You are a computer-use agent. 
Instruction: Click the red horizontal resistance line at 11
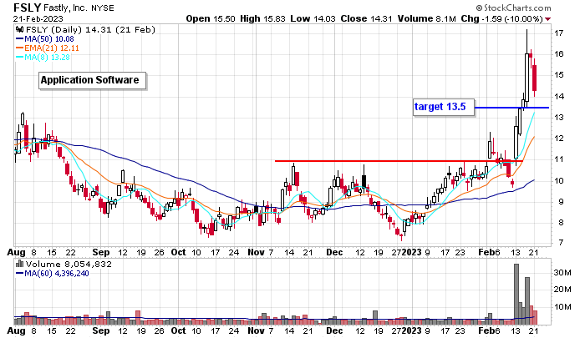(399, 161)
